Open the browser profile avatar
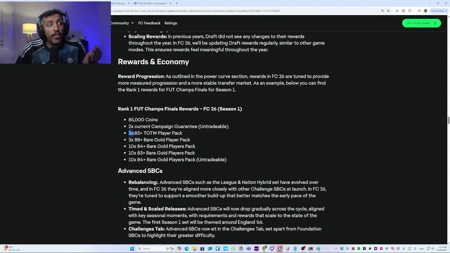450x253 pixels. [x=425, y=11]
